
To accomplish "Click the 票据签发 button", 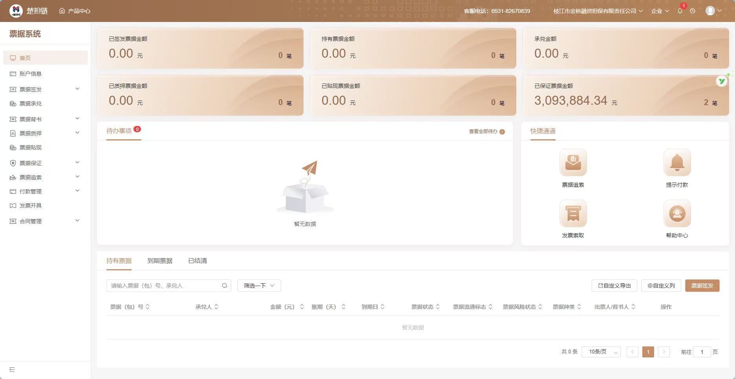I will pyautogui.click(x=702, y=286).
